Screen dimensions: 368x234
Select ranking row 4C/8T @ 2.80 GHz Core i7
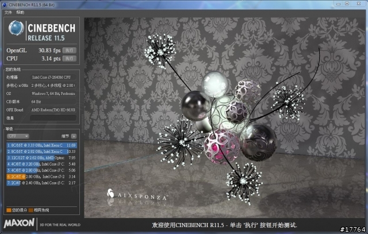click(41, 170)
